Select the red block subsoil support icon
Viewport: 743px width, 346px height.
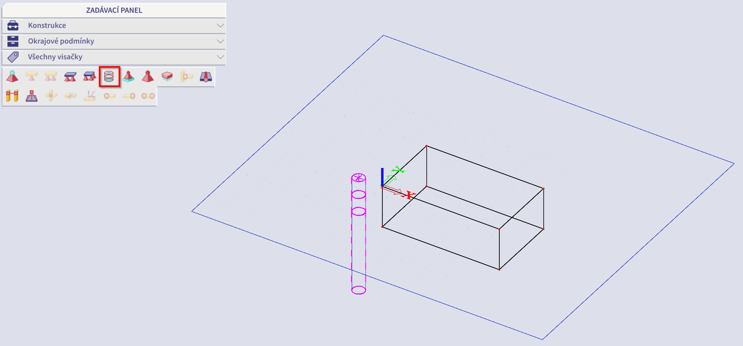point(167,77)
